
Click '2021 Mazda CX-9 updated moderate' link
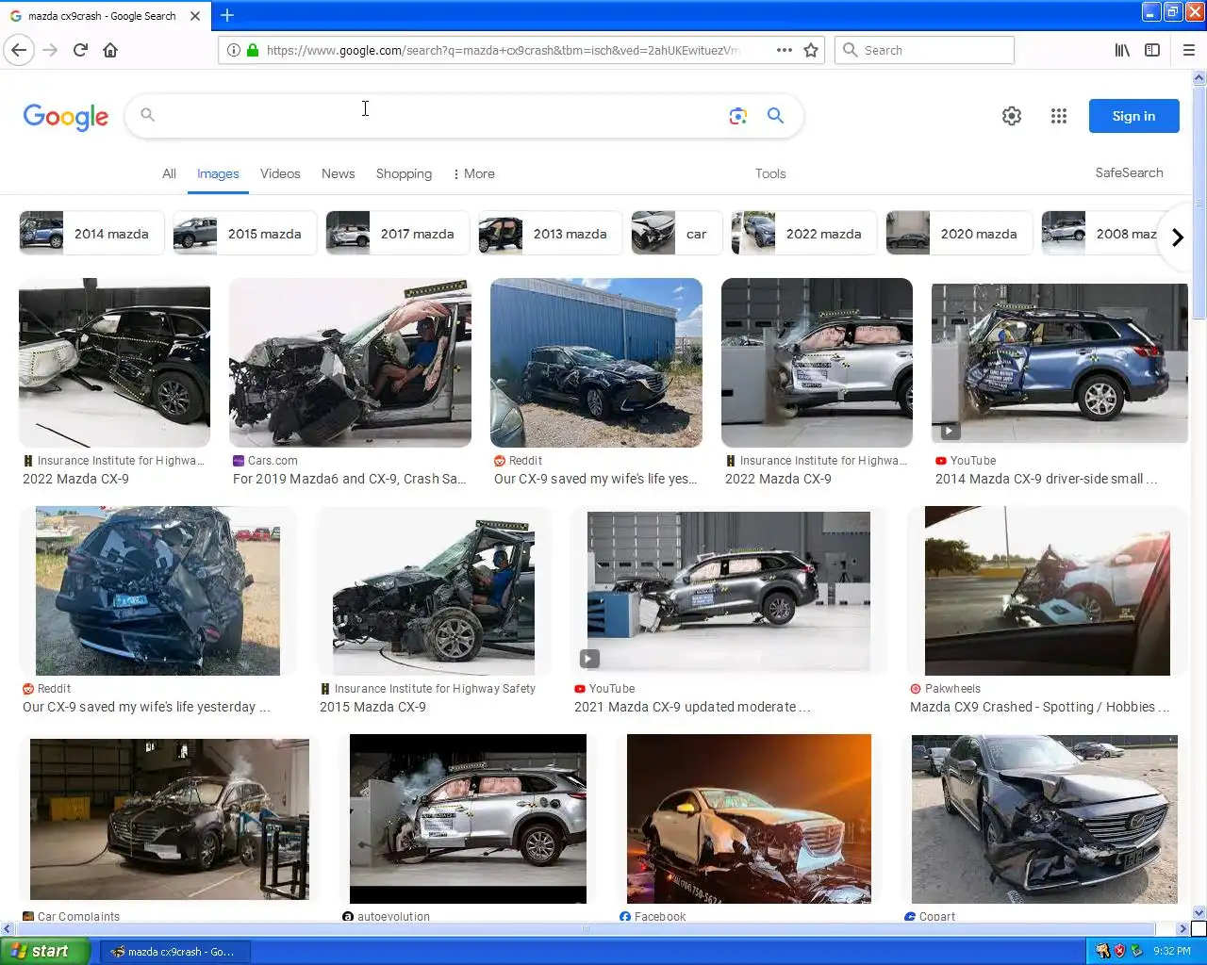click(x=692, y=707)
